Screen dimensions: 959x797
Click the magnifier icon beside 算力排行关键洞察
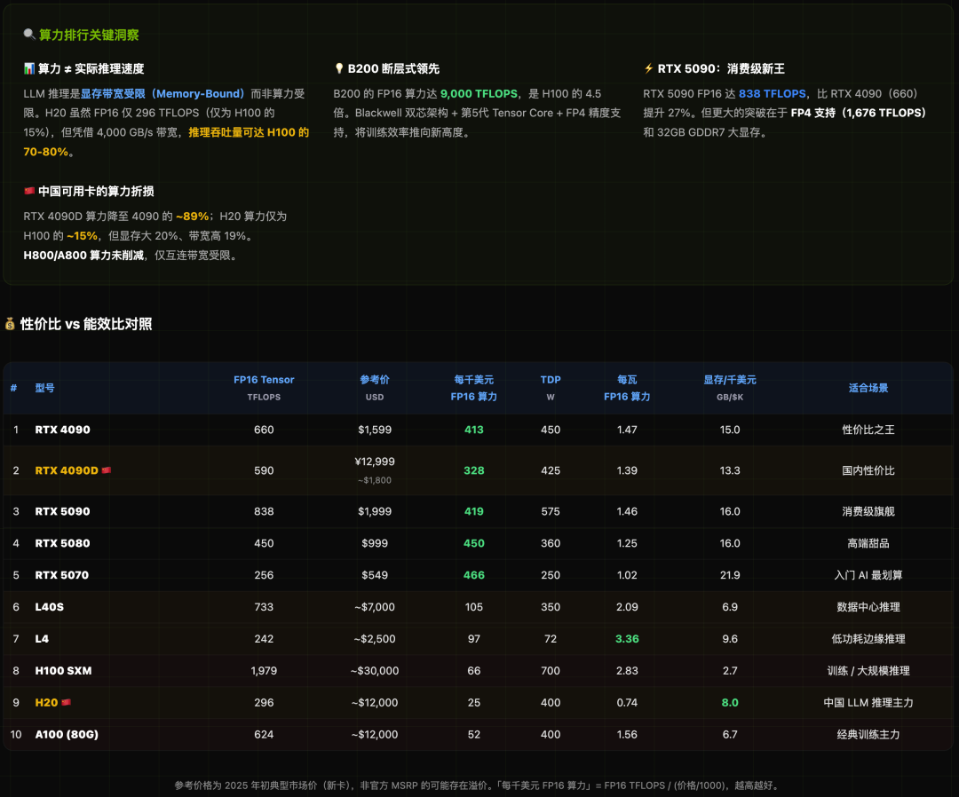(x=28, y=35)
